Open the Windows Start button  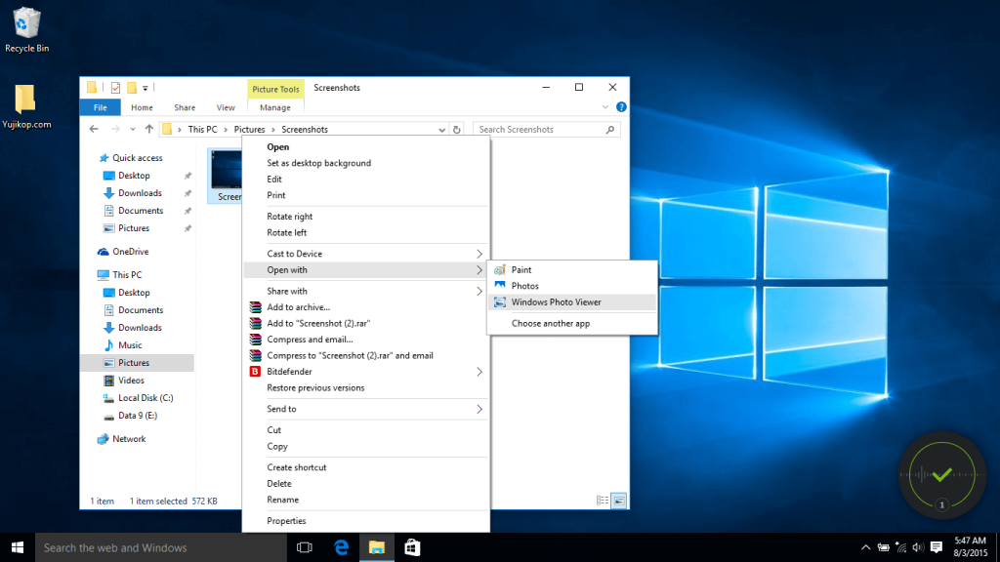(x=18, y=547)
